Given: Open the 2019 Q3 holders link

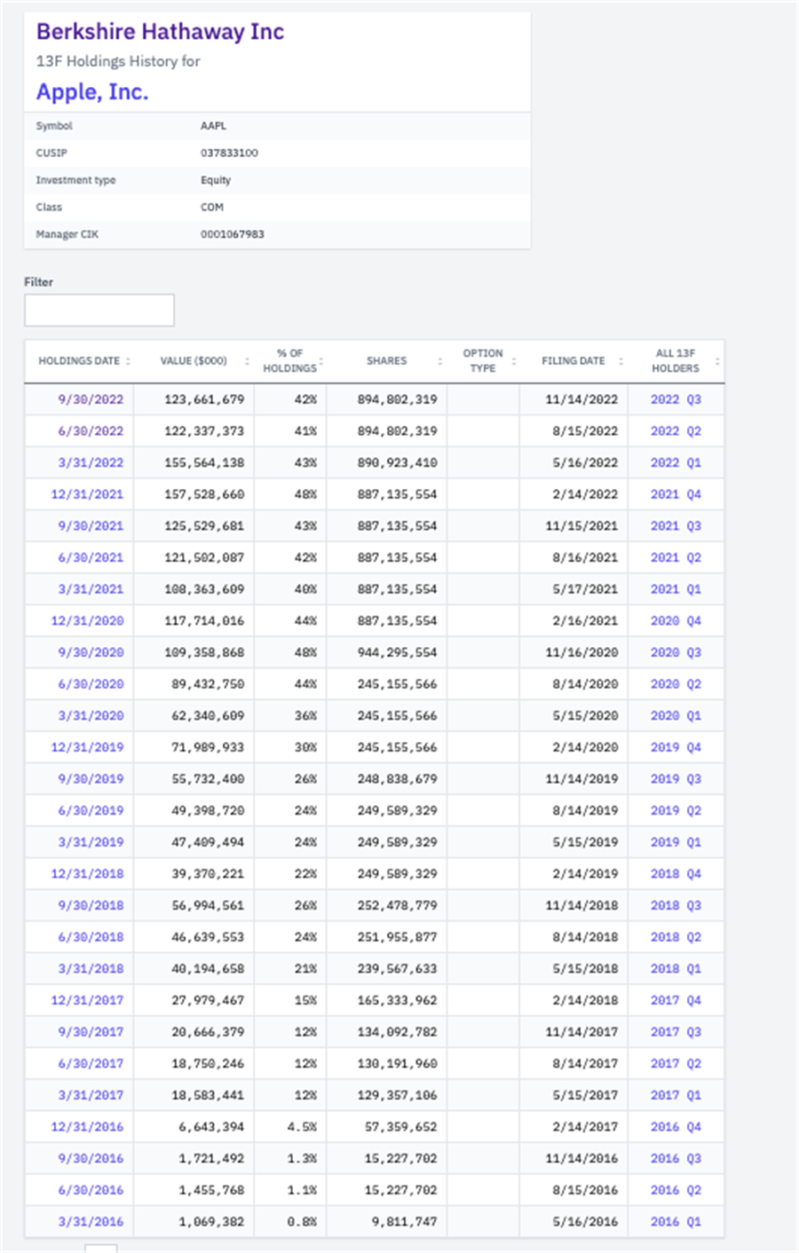Looking at the screenshot, I should 676,779.
